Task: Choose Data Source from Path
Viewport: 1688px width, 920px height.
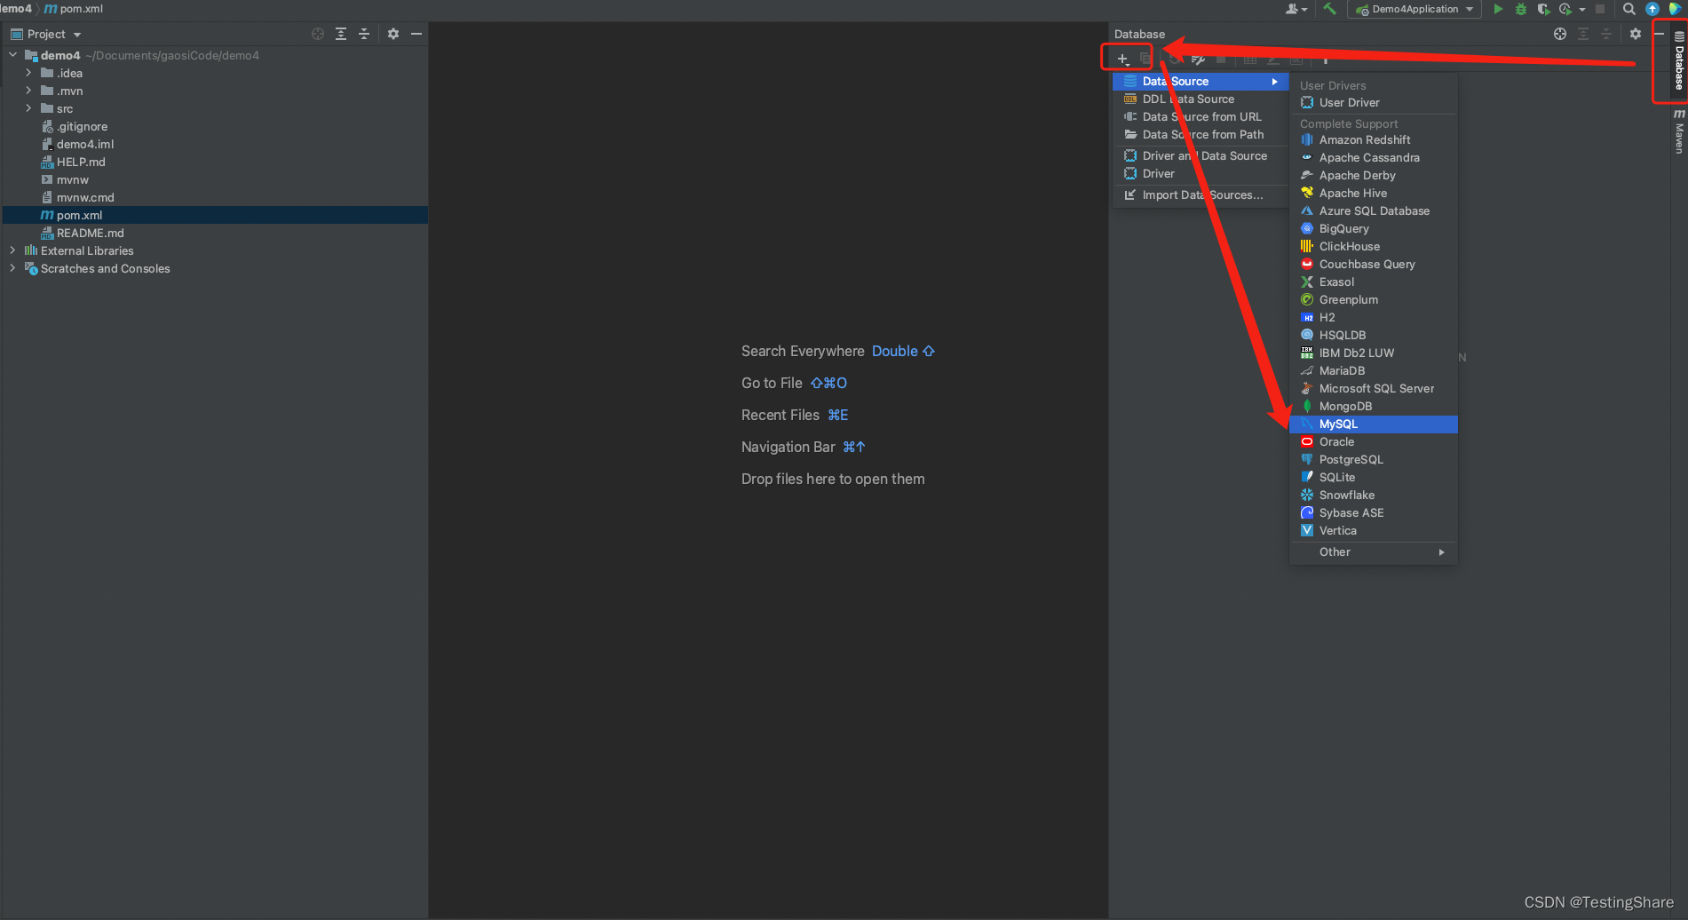Action: pos(1201,135)
